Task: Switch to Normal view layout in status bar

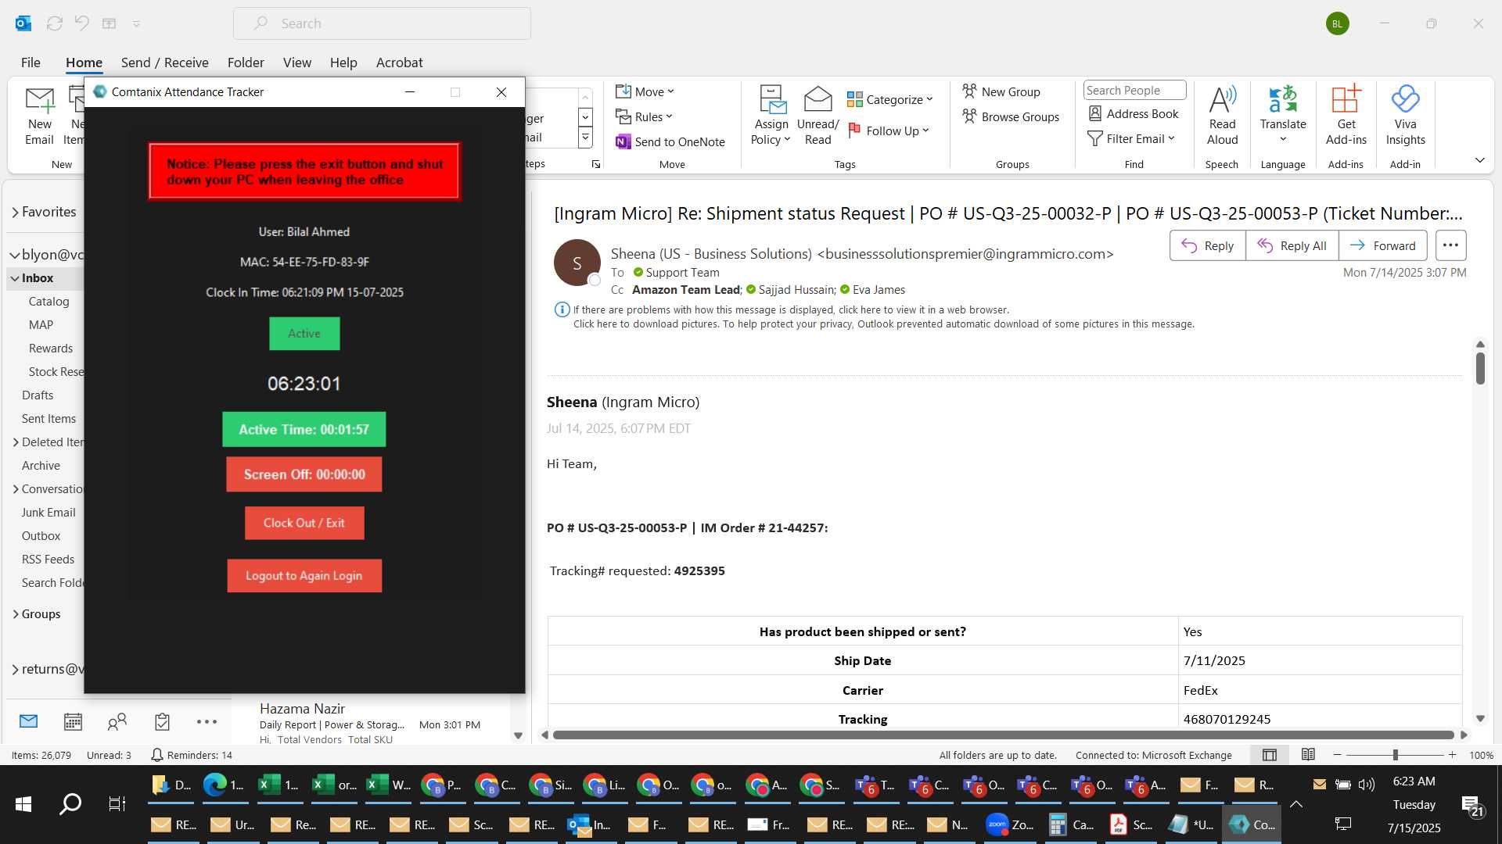Action: (x=1270, y=755)
